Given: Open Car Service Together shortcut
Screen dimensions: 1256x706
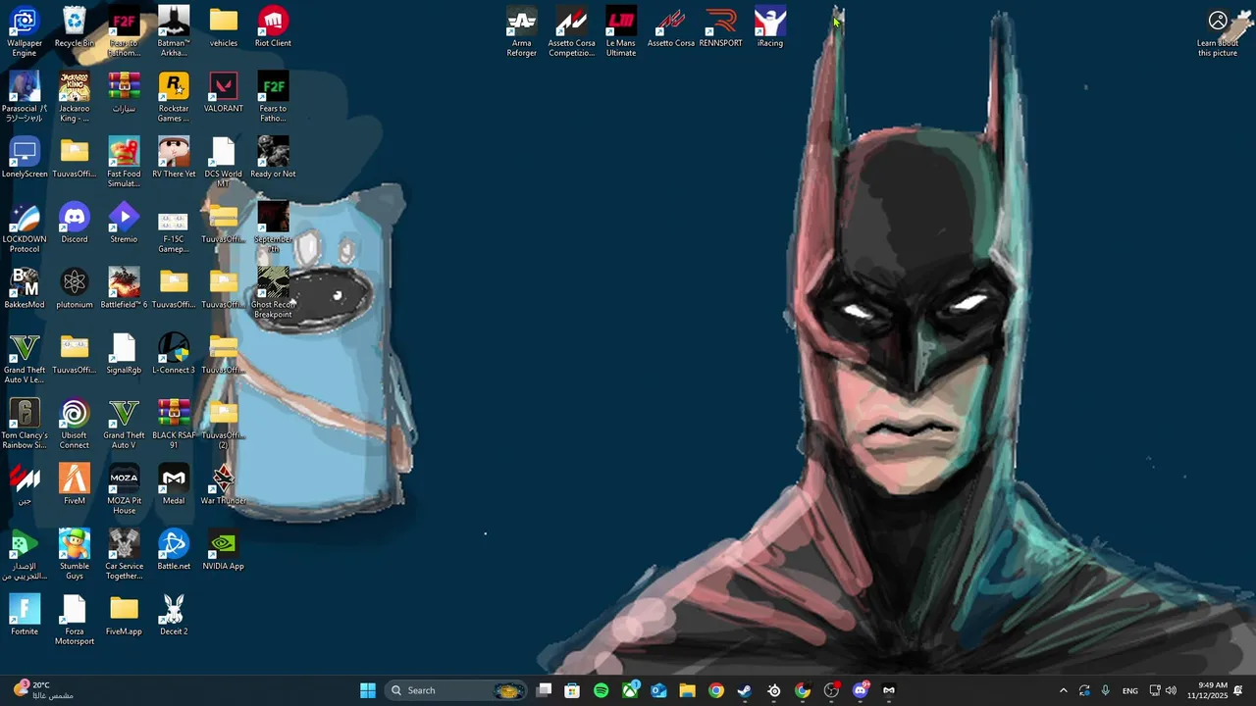Looking at the screenshot, I should [x=124, y=555].
